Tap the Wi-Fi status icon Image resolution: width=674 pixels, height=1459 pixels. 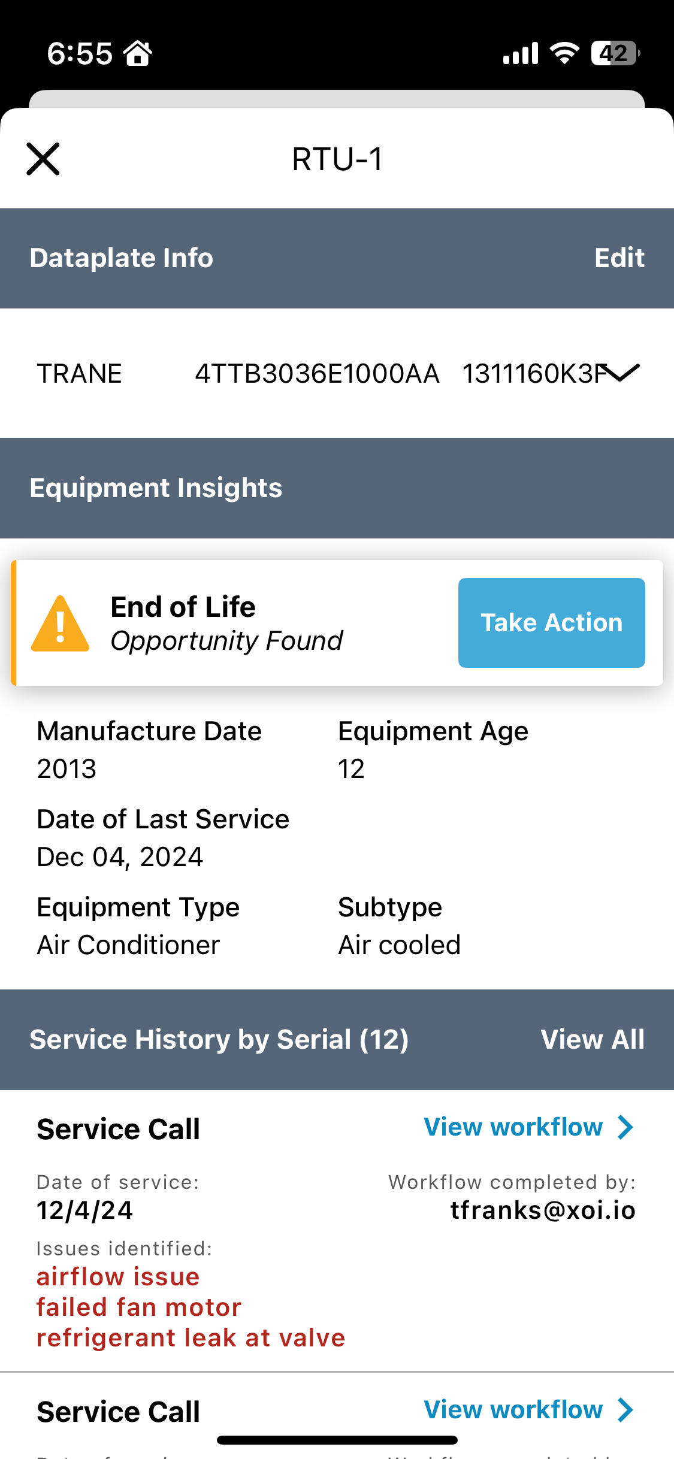[x=564, y=53]
